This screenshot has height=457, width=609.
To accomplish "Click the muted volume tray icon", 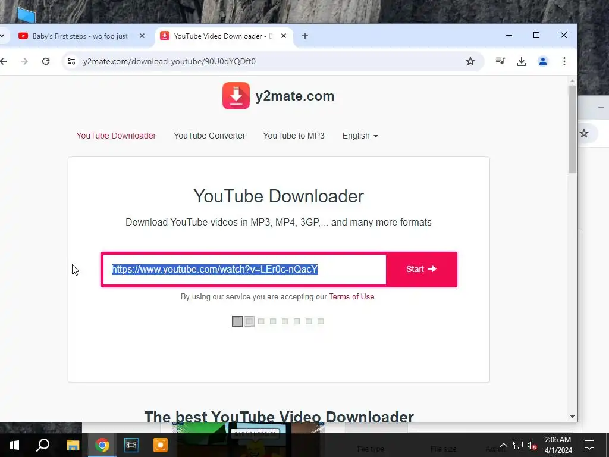I will tap(532, 445).
